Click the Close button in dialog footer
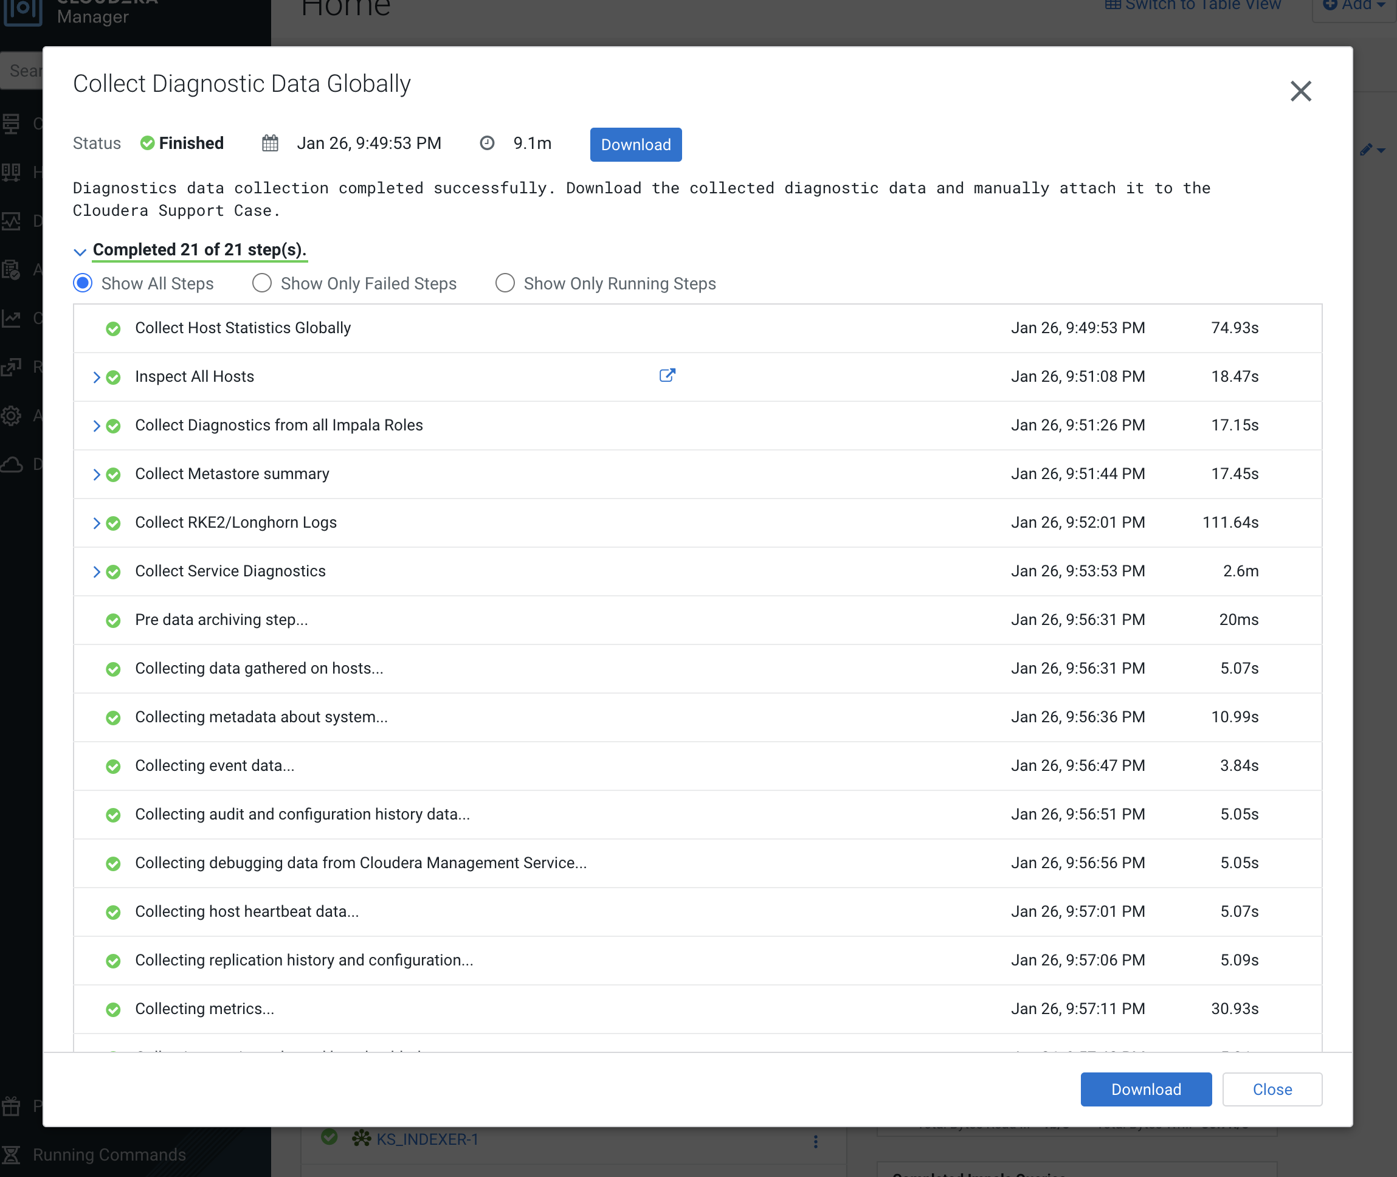The image size is (1397, 1177). pos(1272,1089)
